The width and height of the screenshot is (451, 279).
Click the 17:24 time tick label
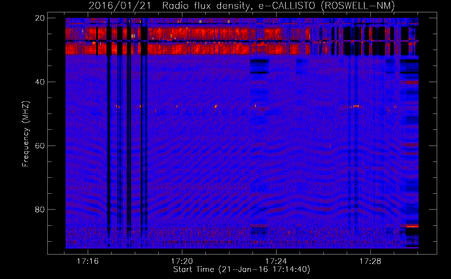click(x=276, y=261)
